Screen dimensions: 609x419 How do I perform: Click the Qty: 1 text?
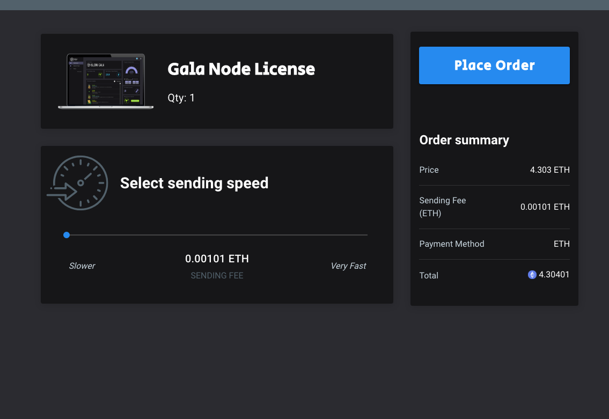click(x=181, y=98)
